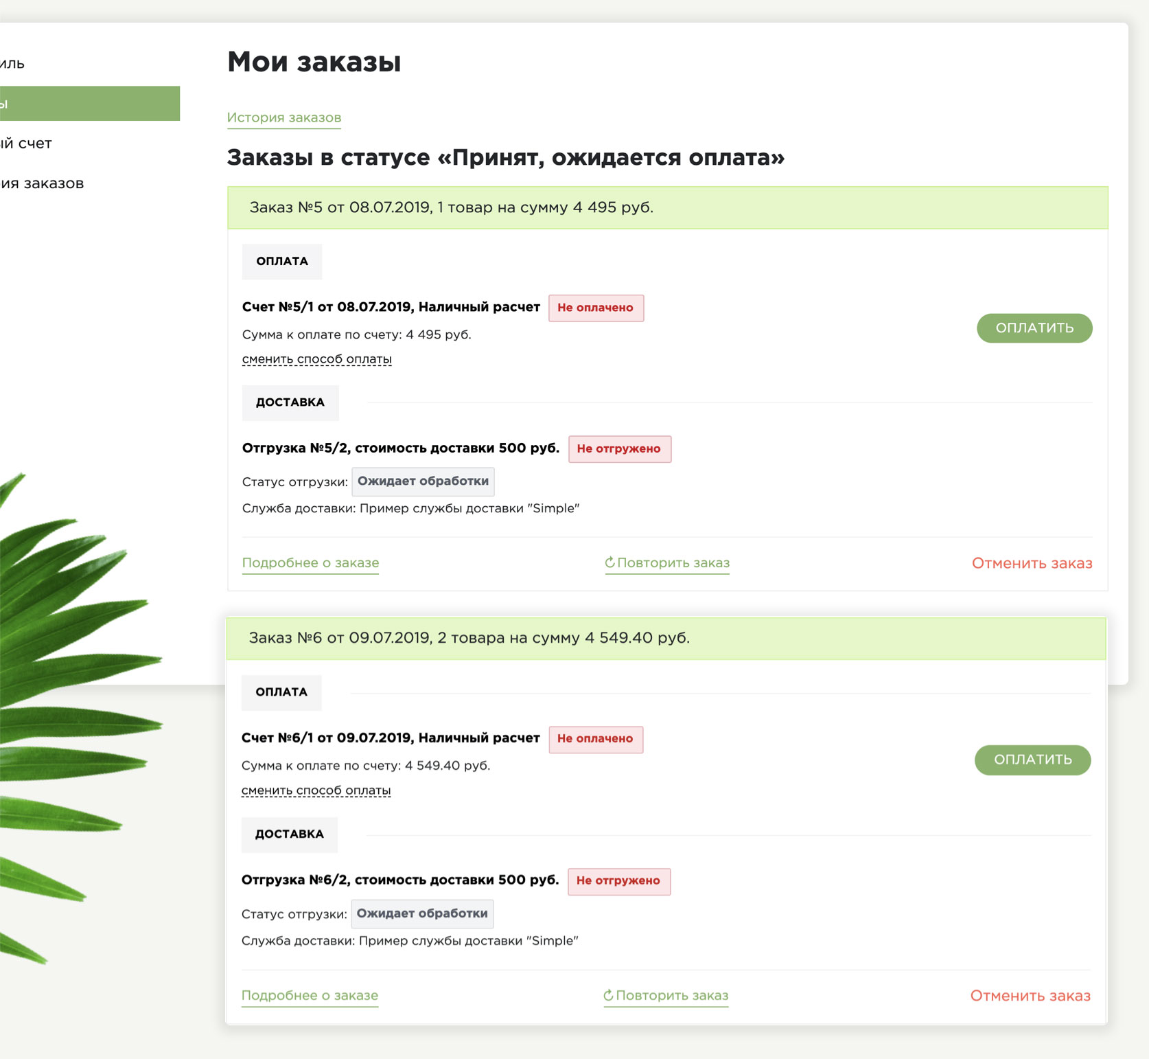Cancel order №6 via Отменить заказ
Viewport: 1149px width, 1059px height.
(x=1030, y=996)
